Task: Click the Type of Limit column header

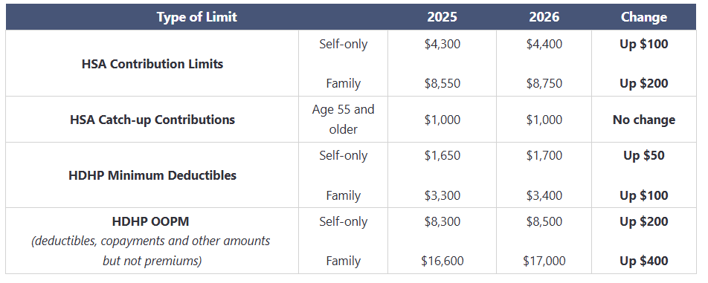Action: click(x=197, y=17)
